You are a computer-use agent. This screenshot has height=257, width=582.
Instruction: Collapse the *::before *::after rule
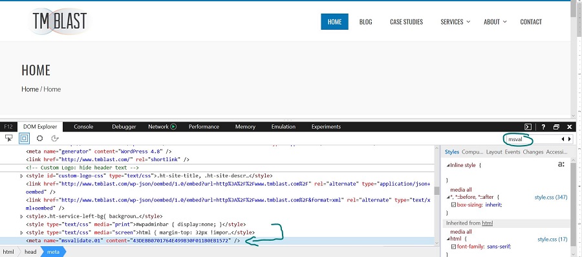[447, 197]
